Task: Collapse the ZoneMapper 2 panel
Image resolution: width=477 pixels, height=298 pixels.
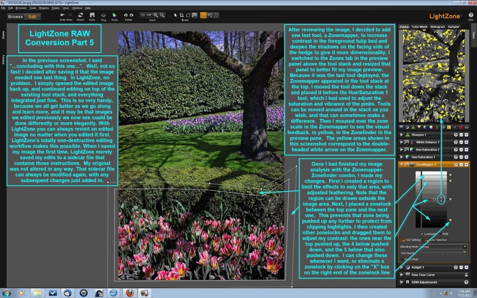Action: [402, 164]
